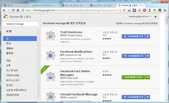The width and height of the screenshot is (169, 103).
Task: Open the Unread Facebook Message title
Action: [x=79, y=94]
